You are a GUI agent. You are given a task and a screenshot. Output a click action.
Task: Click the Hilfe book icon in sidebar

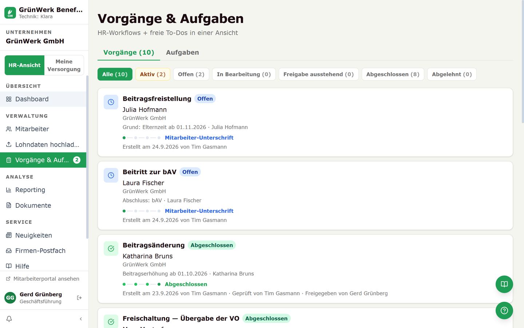click(x=9, y=266)
